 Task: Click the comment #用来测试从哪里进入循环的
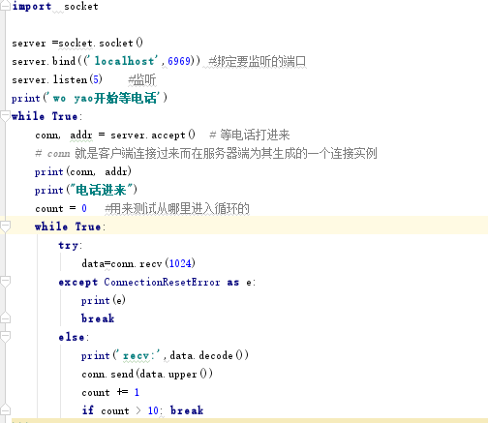(x=177, y=208)
